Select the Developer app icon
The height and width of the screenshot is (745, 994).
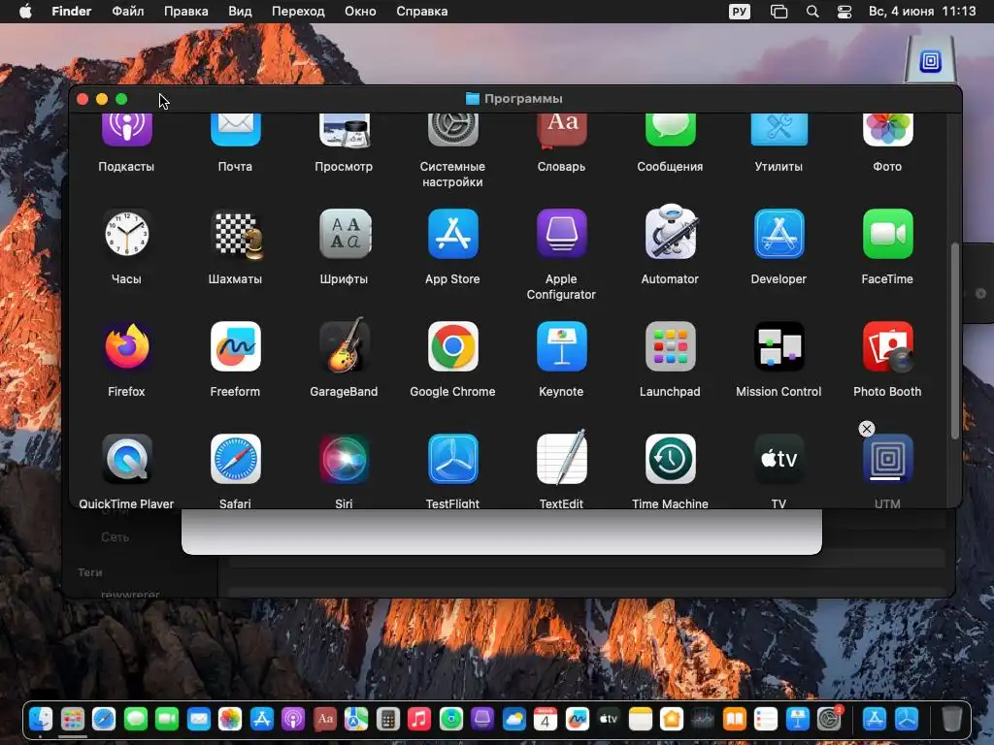[779, 235]
